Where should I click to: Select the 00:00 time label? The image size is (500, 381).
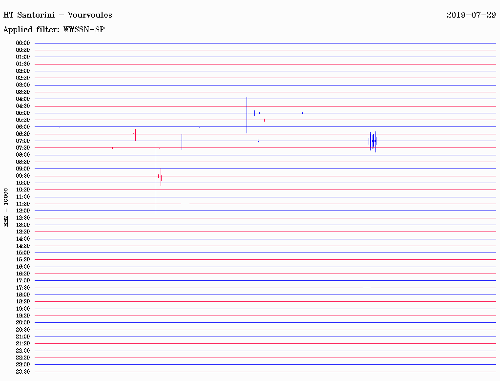(x=23, y=43)
